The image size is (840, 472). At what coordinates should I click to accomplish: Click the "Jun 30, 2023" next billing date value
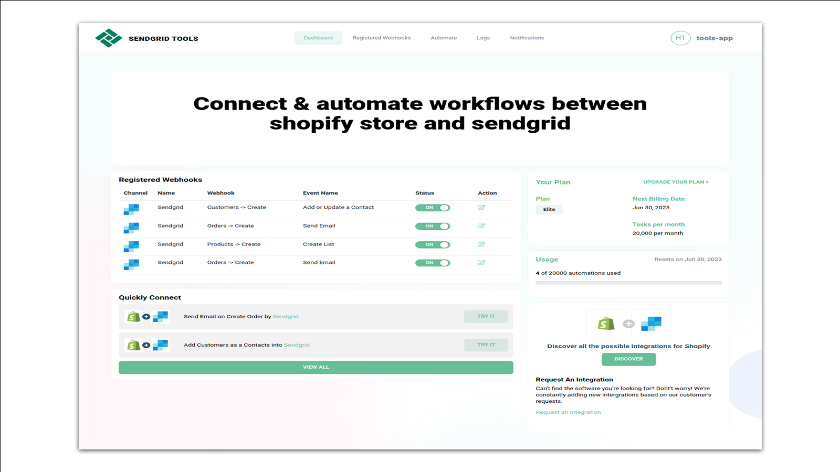coord(651,208)
